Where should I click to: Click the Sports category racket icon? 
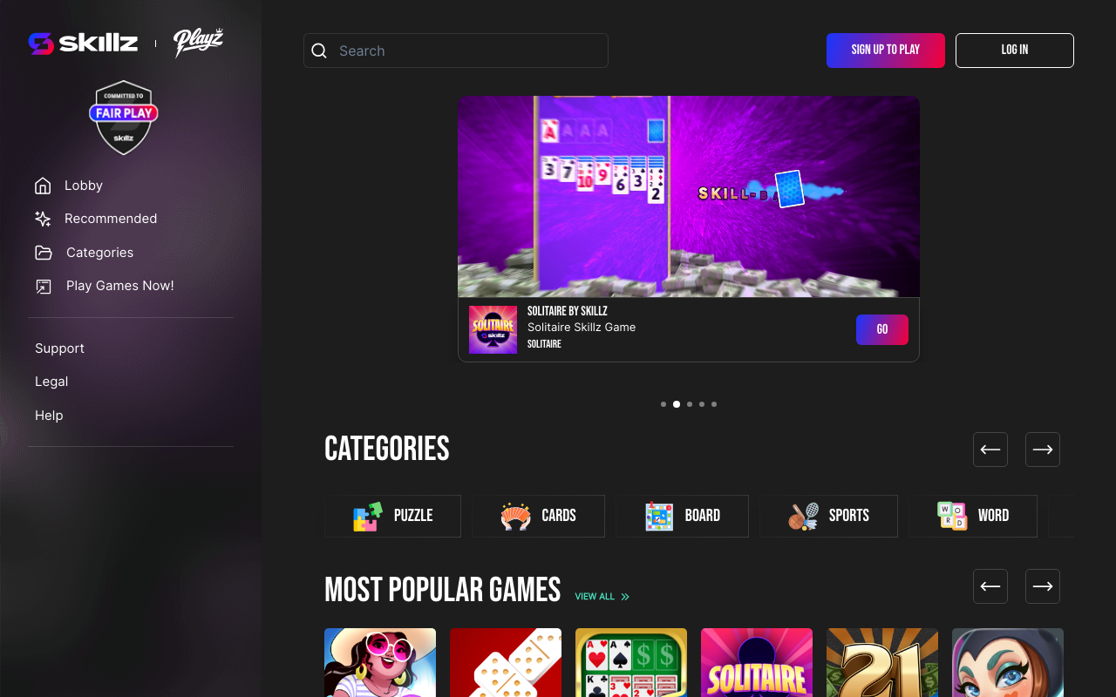pyautogui.click(x=803, y=516)
